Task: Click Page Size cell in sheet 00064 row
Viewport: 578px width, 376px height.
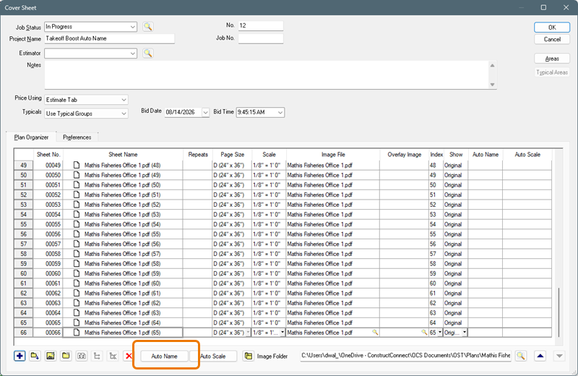Action: [x=232, y=313]
